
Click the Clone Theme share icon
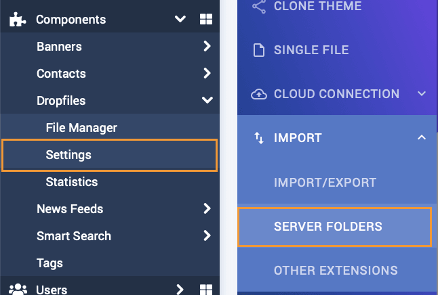258,7
